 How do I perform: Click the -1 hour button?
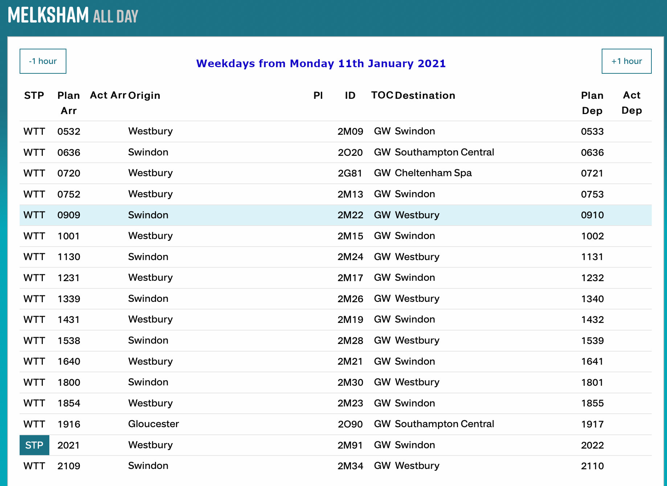click(43, 61)
